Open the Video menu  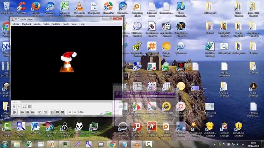tap(46, 24)
